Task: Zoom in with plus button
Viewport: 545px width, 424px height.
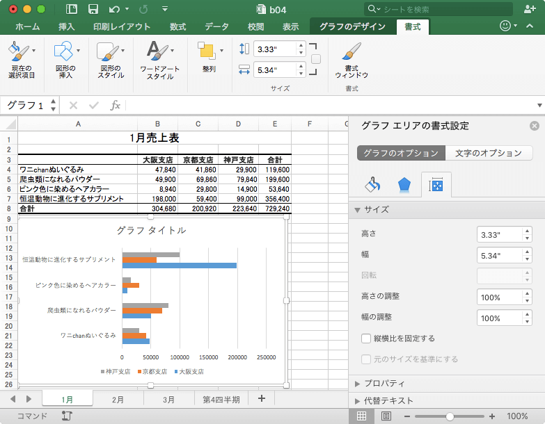Action: coord(492,416)
